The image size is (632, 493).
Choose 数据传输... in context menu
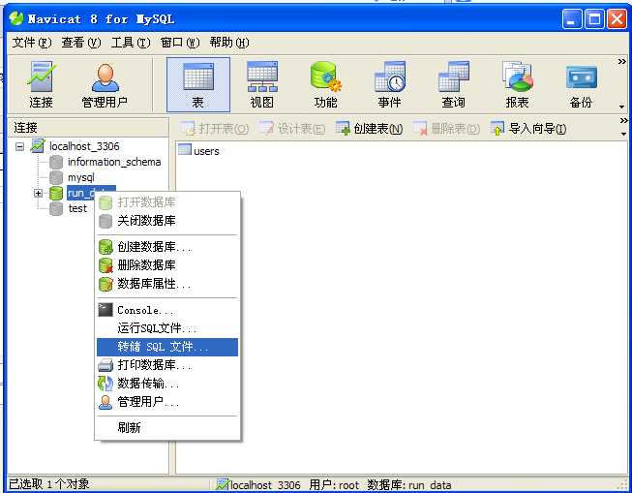167,384
